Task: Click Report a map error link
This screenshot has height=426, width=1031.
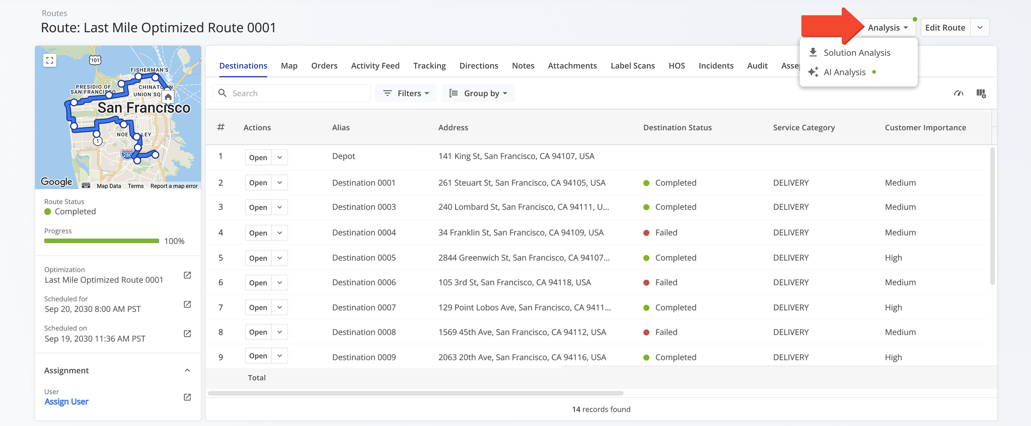Action: (174, 186)
